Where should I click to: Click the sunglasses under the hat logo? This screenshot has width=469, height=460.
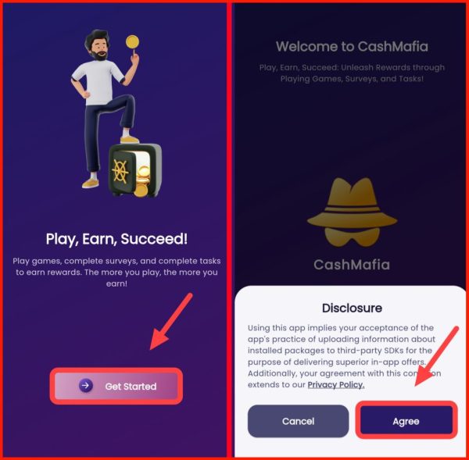352,237
